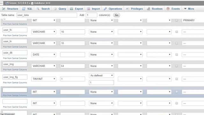The image size is (204, 115).
Task: Open the DATE type dropdown for user_db
Action: 44,55
